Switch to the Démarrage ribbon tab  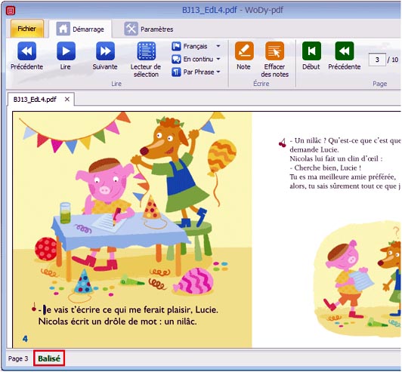pos(80,29)
